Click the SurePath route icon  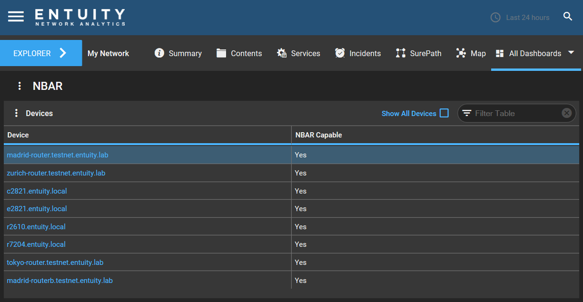point(400,53)
